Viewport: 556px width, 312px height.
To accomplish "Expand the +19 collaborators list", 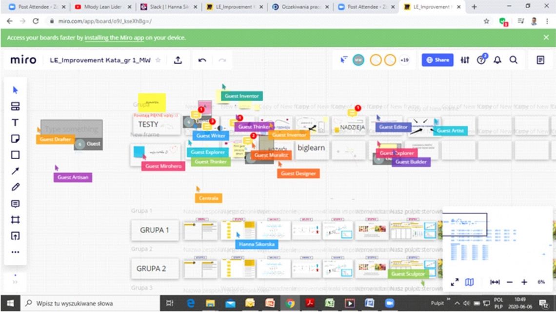I will click(x=404, y=60).
